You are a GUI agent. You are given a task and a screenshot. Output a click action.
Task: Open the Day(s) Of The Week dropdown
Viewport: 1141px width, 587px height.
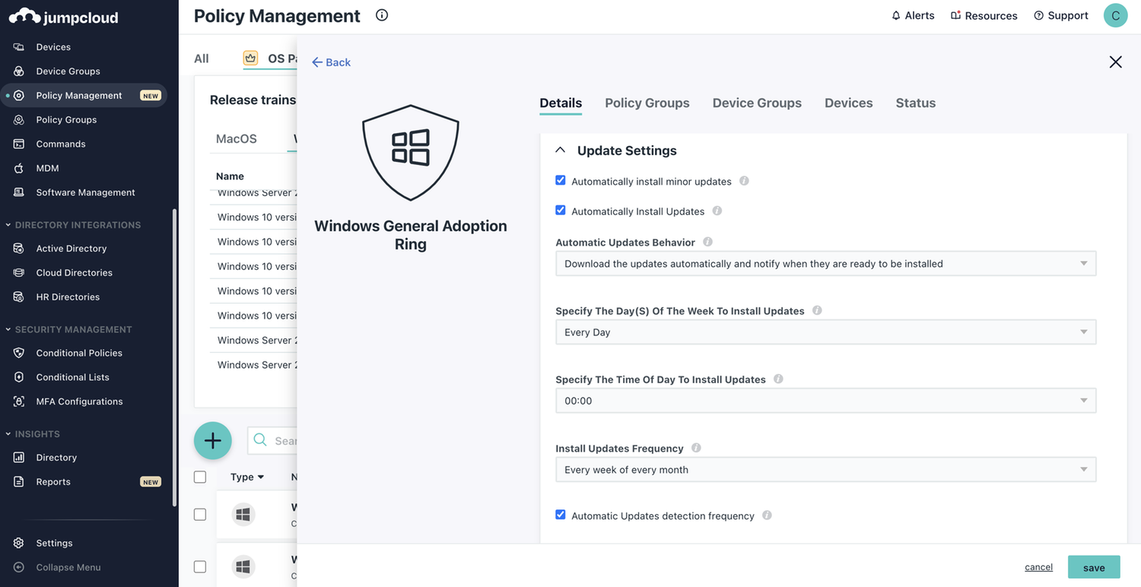tap(826, 332)
